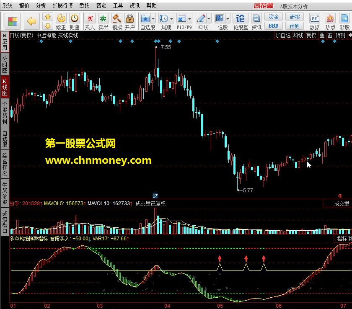352x309 pixels.
Task: Open the 测速 speed test clock icon
Action: [74, 21]
